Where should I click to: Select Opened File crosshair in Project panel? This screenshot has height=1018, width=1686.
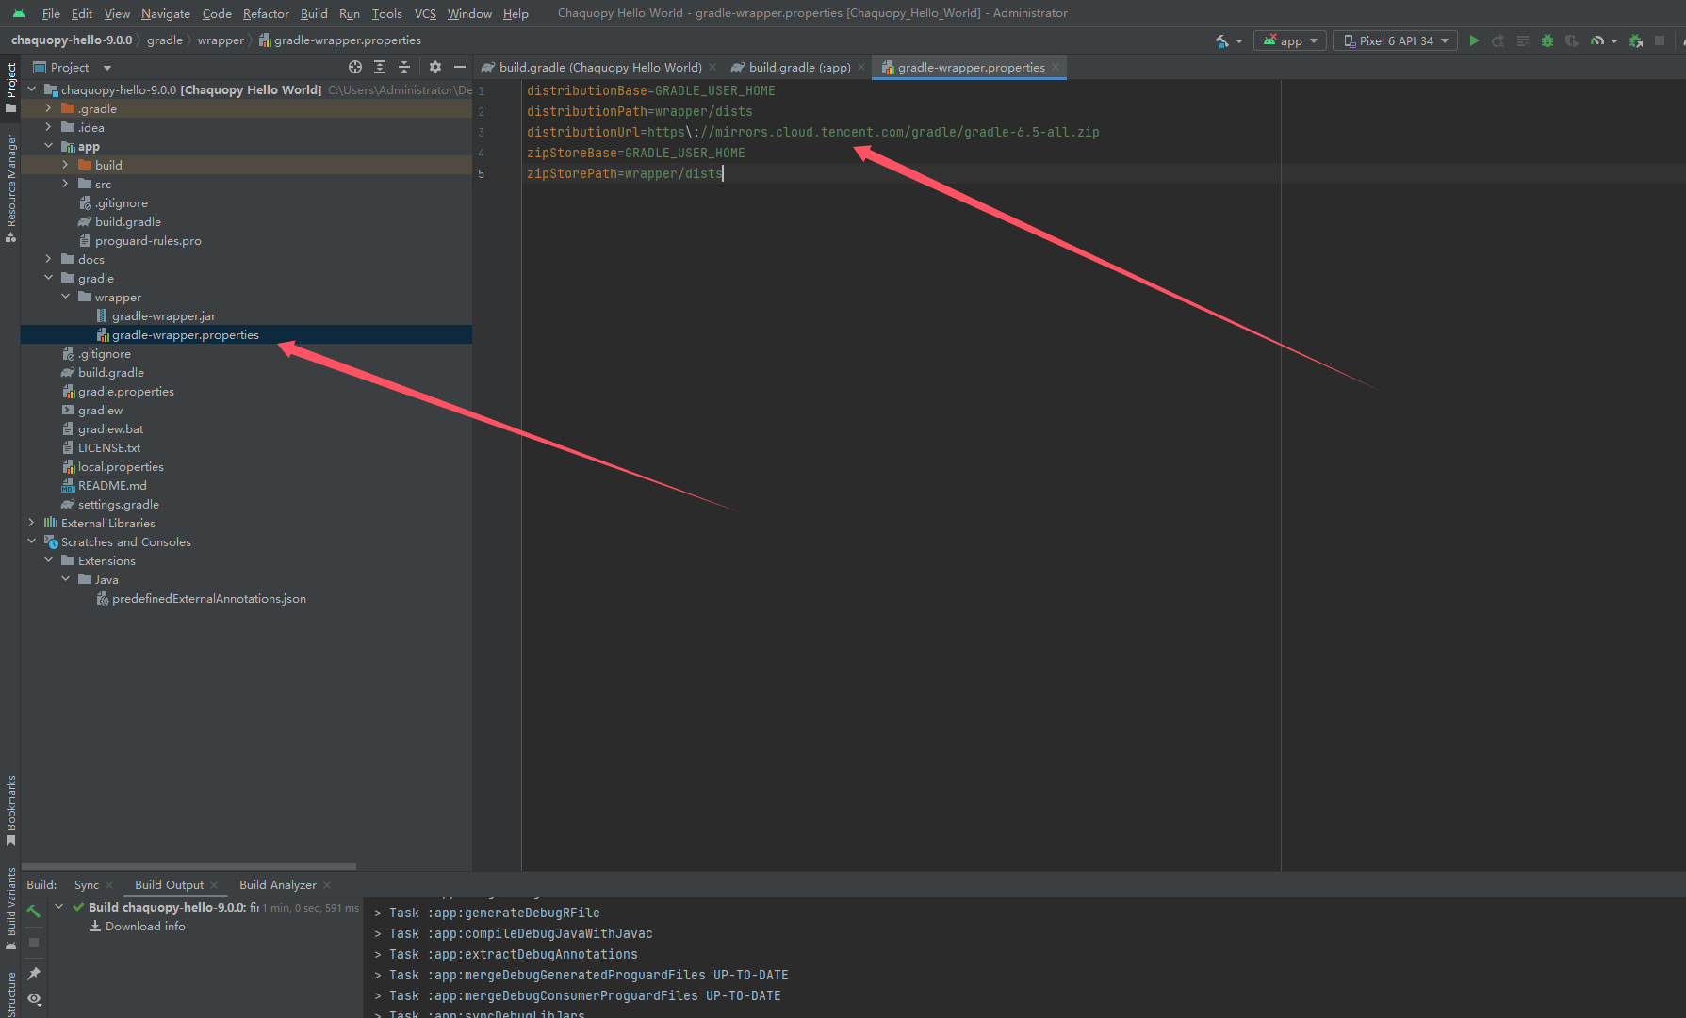355,67
